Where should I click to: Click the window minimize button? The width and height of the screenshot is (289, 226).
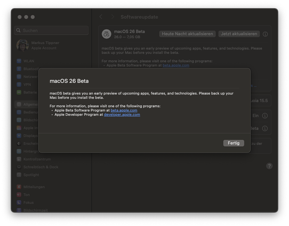tap(26, 17)
